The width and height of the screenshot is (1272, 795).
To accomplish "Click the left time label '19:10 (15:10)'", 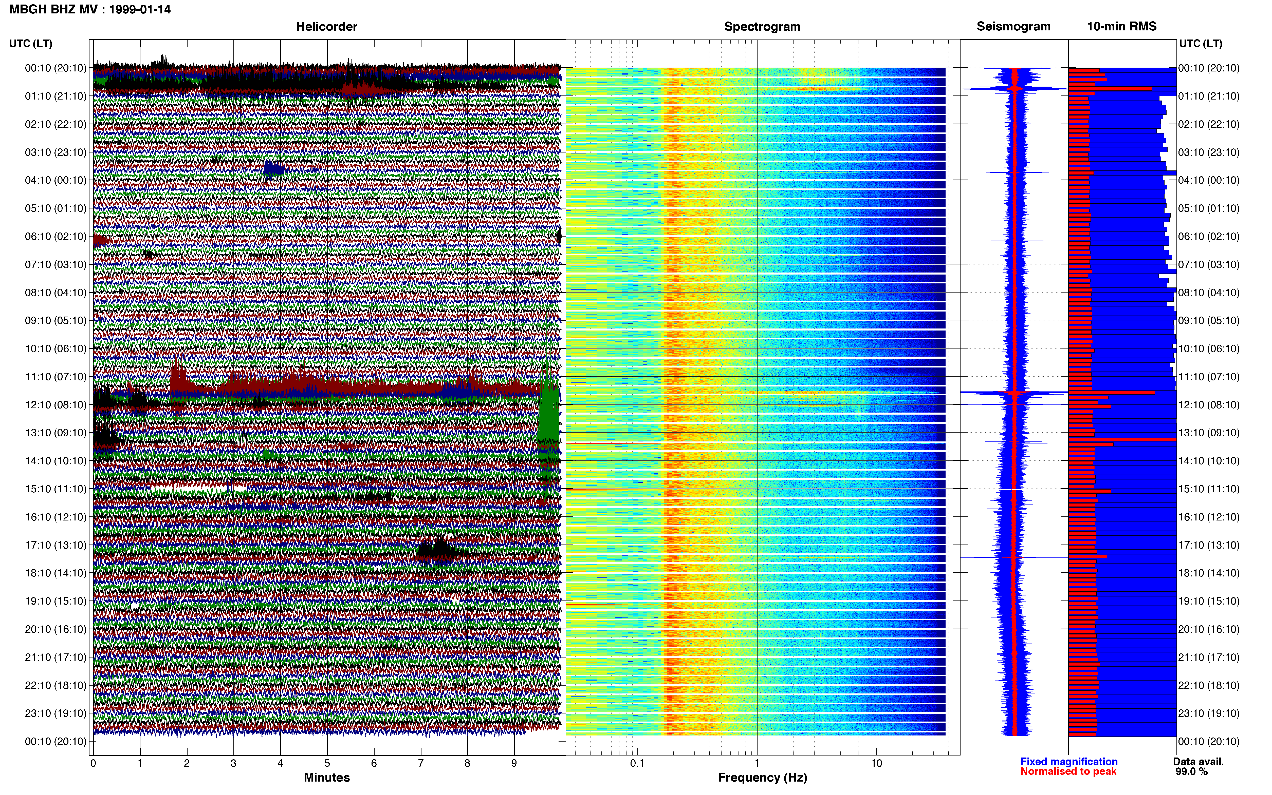I will coord(56,601).
